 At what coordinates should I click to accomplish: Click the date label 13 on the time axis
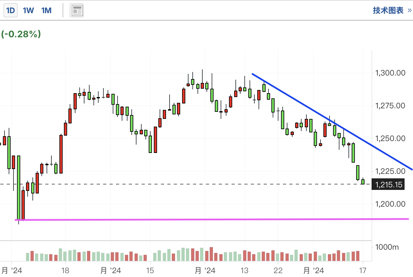[244, 271]
